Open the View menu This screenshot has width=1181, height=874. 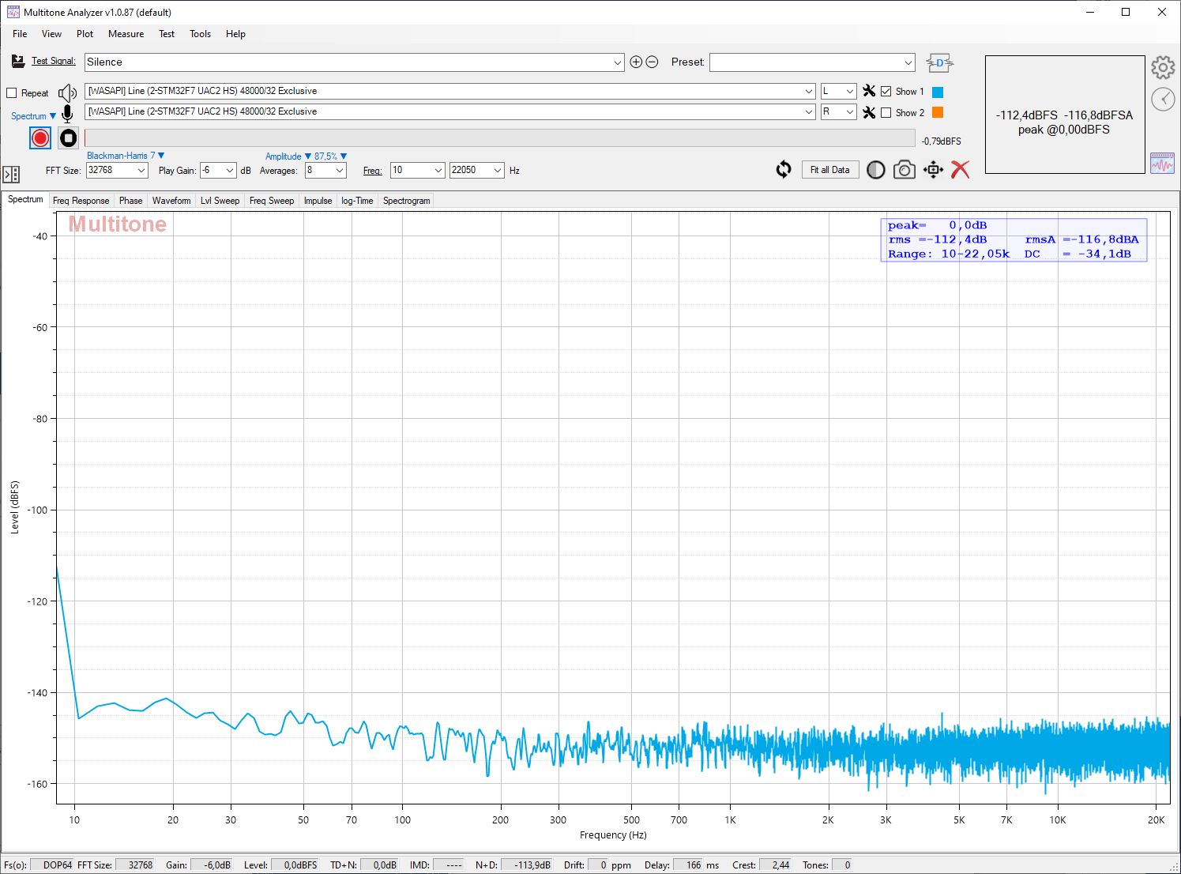pos(51,34)
